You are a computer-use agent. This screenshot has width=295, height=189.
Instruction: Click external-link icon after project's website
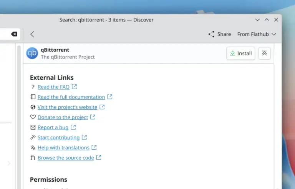[102, 107]
